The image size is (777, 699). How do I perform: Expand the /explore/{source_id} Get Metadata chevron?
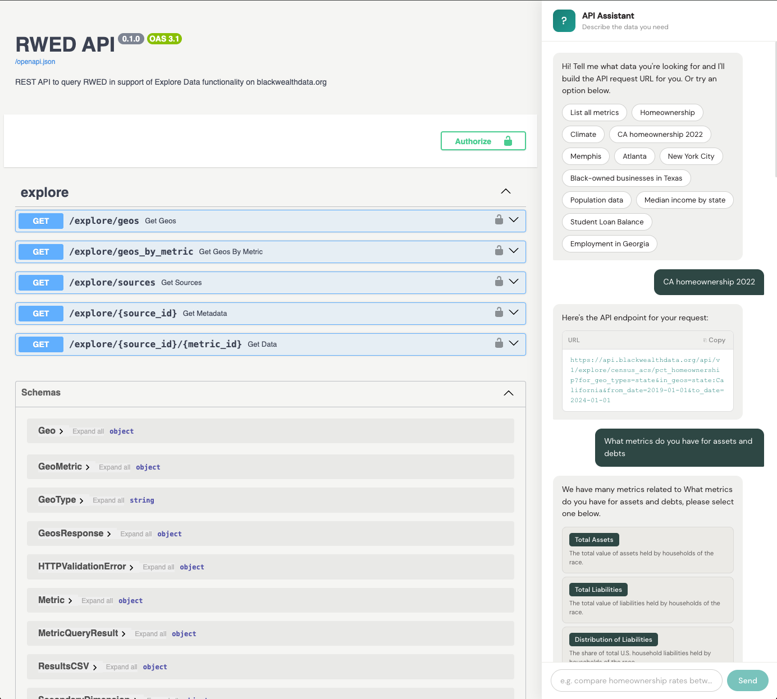514,312
